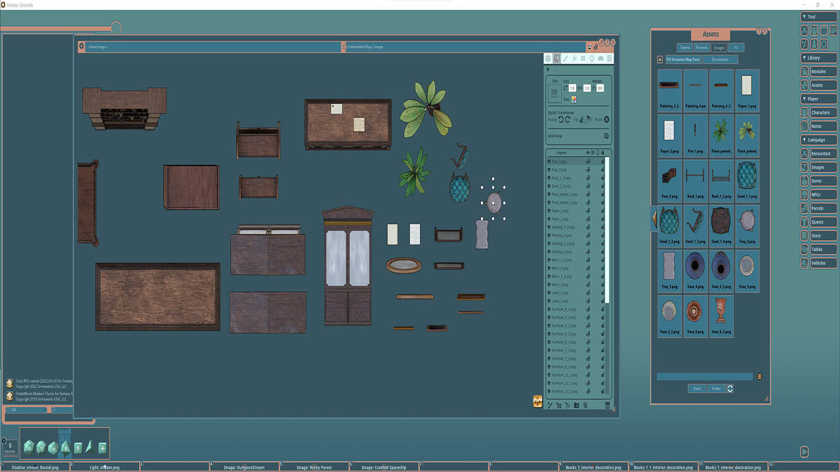Toggle the grid display icon in the toolbar

(x=608, y=58)
